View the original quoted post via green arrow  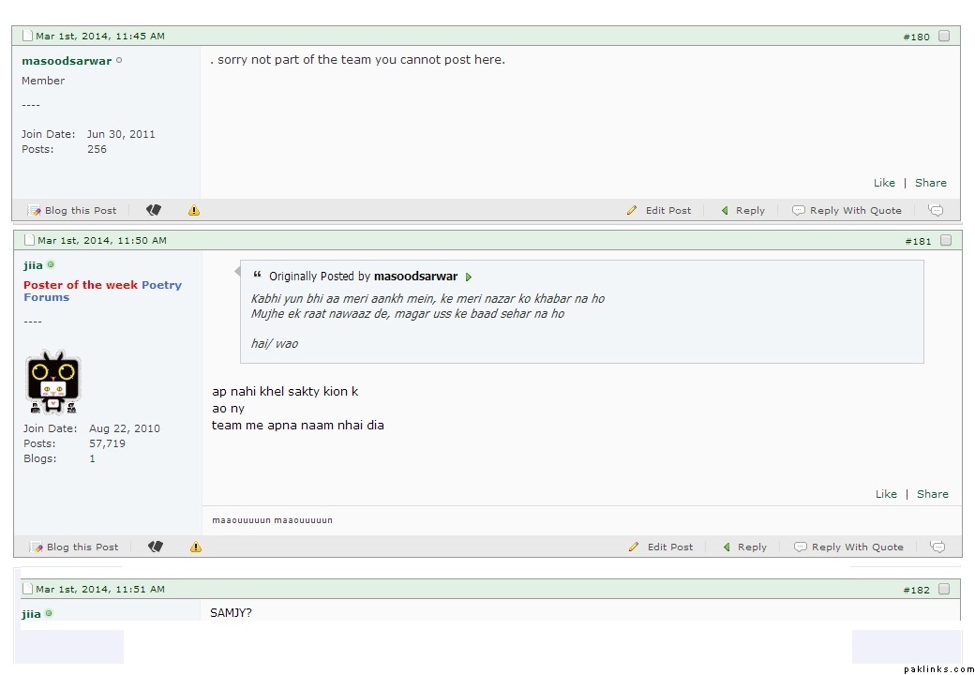click(x=469, y=277)
